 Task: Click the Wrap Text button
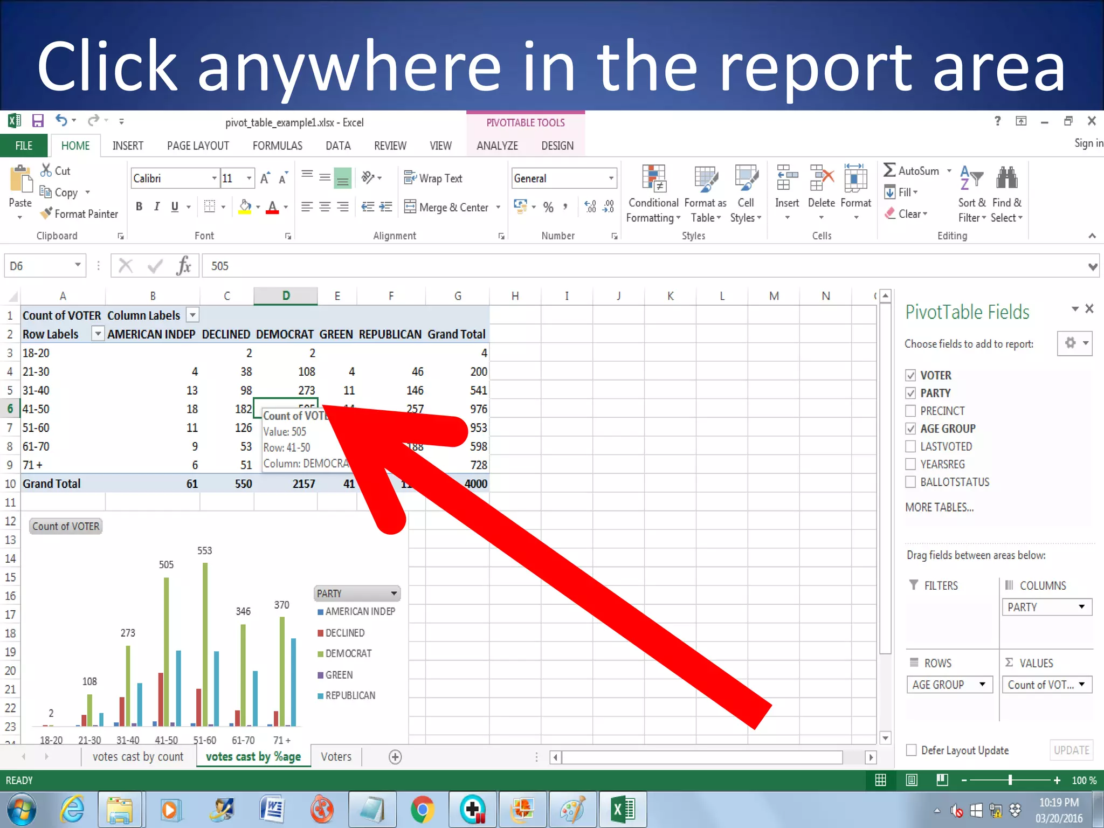tap(433, 178)
